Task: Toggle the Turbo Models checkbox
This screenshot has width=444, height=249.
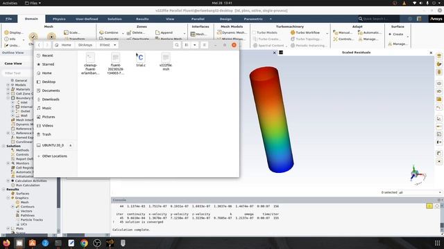Action: tap(255, 33)
